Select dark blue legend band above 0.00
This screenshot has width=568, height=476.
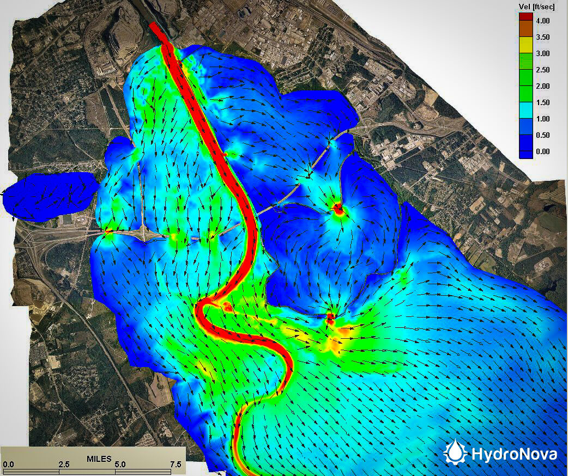tap(525, 143)
